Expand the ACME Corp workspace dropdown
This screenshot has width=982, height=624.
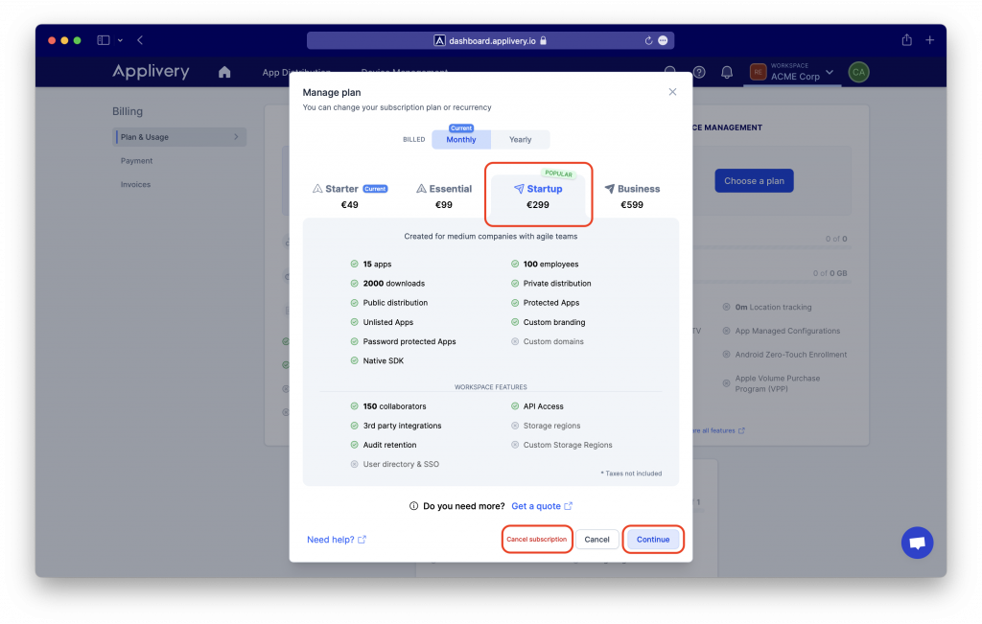pyautogui.click(x=830, y=72)
